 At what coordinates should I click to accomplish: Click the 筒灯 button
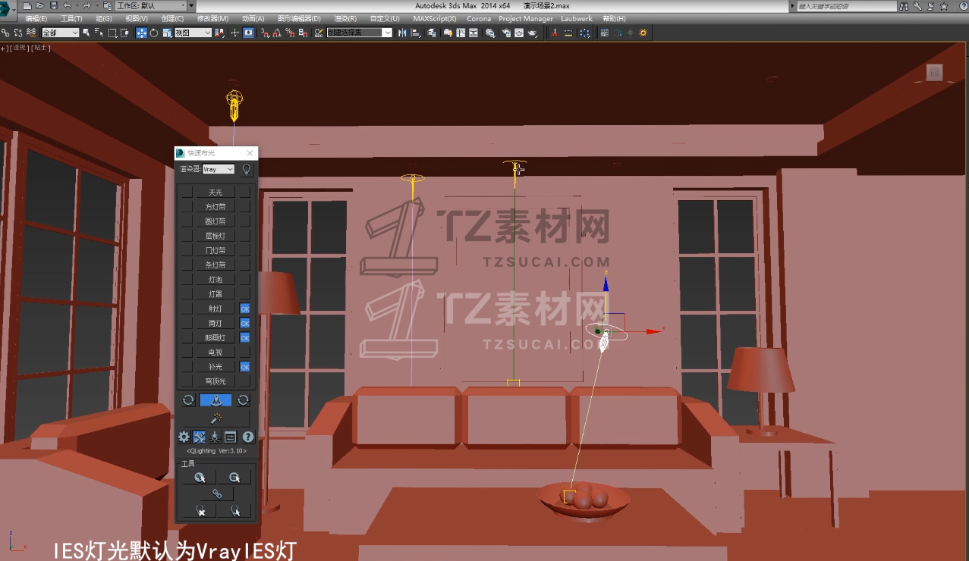[216, 323]
